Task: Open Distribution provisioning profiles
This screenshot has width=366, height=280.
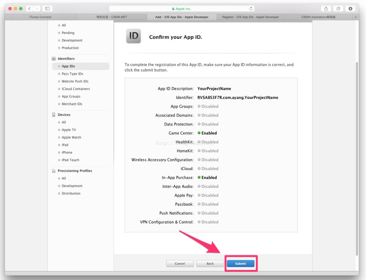Action: pos(71,194)
